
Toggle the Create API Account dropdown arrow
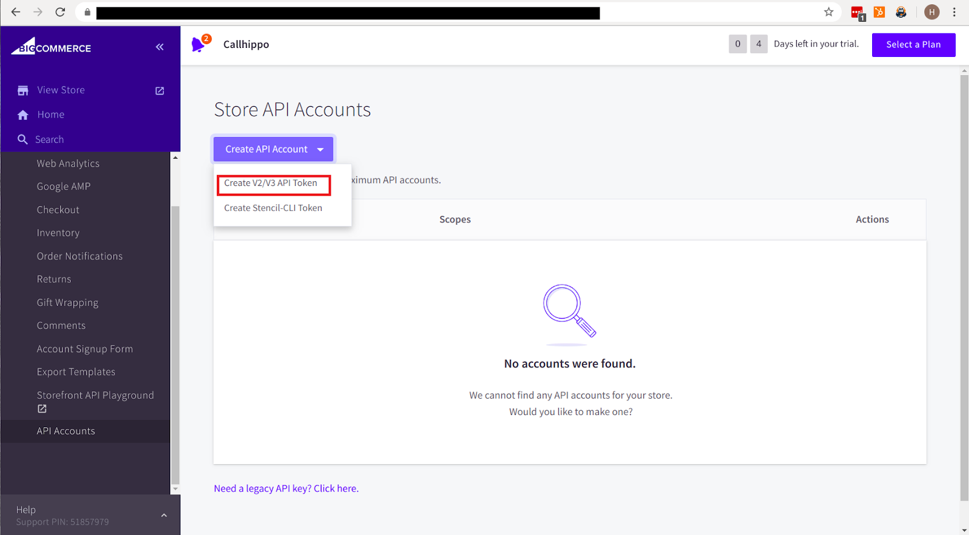(320, 150)
